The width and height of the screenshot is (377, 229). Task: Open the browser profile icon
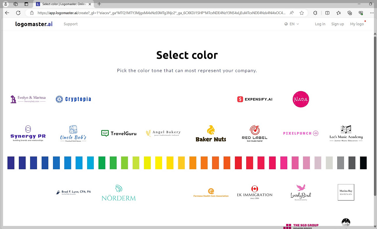pos(6,4)
